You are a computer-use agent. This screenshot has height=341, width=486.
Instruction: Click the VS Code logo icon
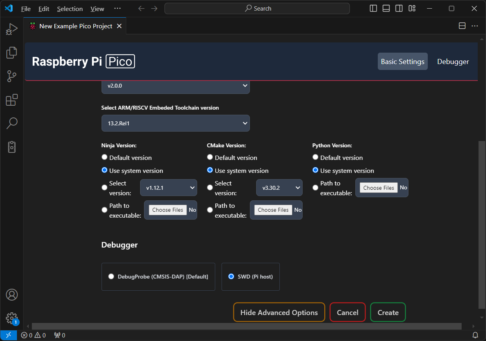[9, 8]
